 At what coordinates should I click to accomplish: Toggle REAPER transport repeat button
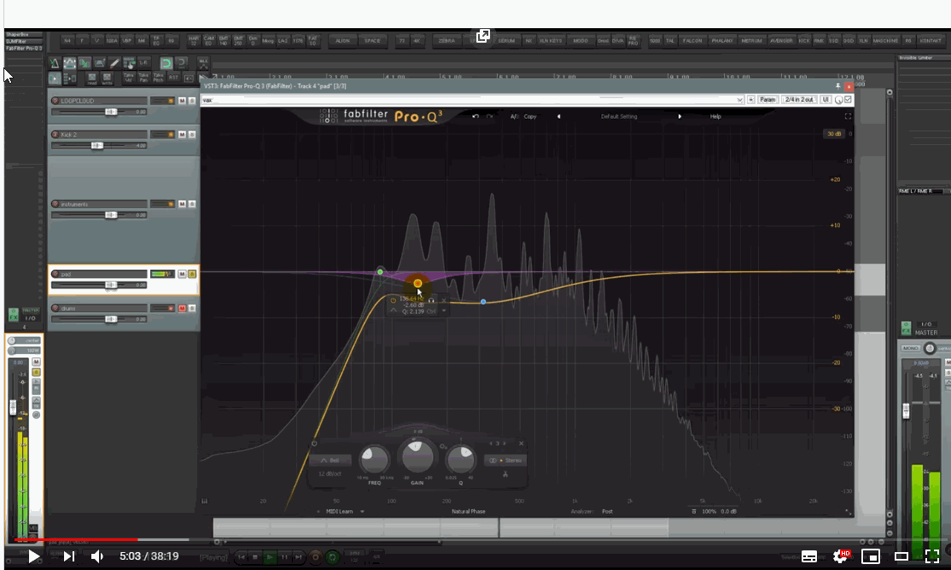(332, 556)
